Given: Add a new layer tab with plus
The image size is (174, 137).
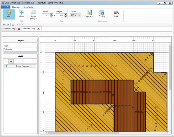Looking at the screenshot, I should coord(11,61).
